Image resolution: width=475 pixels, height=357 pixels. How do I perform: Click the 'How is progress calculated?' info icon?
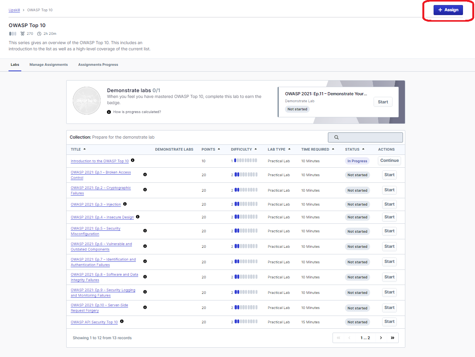(109, 112)
